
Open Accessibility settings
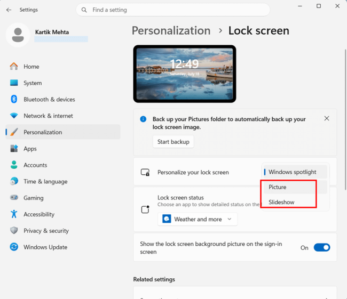[63, 214]
